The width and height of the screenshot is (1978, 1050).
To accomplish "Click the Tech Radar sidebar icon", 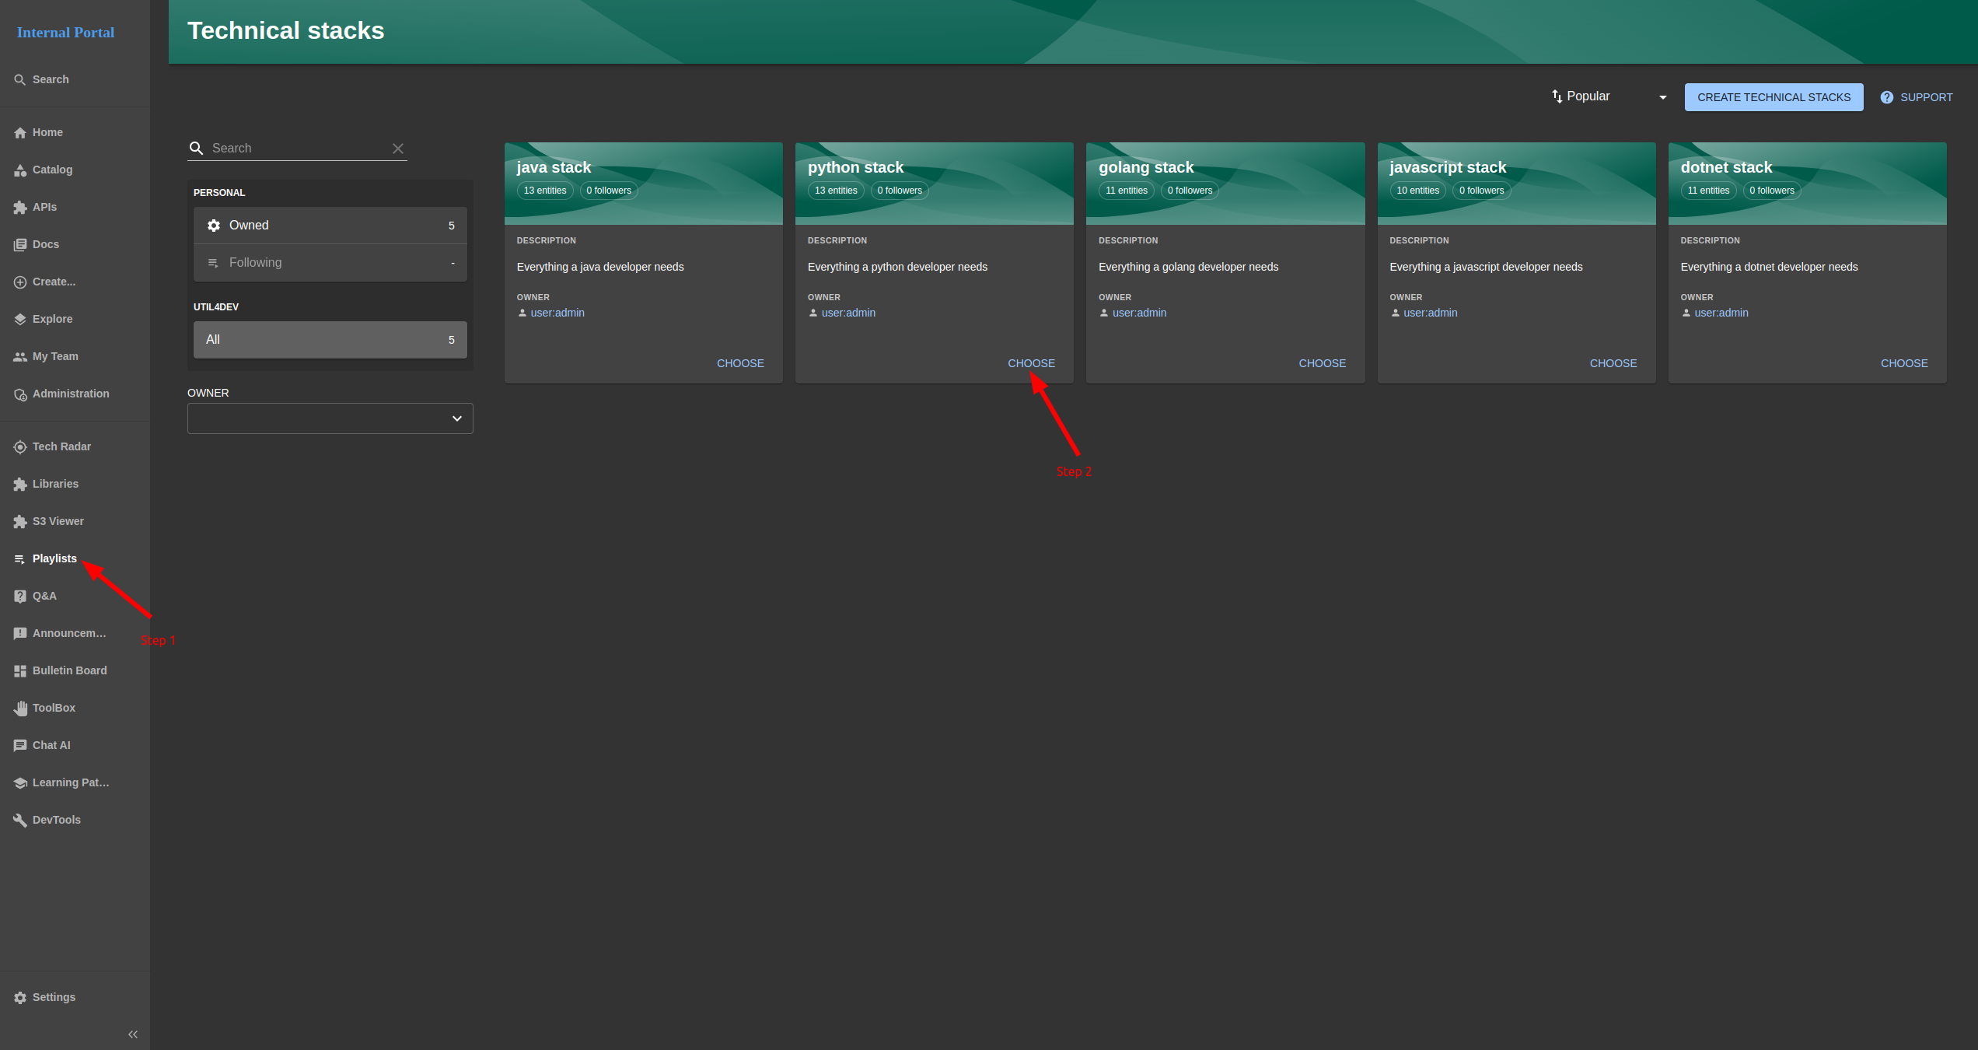I will point(20,446).
